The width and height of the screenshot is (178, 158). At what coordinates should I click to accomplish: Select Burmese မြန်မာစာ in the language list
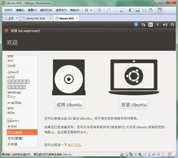click(22, 120)
